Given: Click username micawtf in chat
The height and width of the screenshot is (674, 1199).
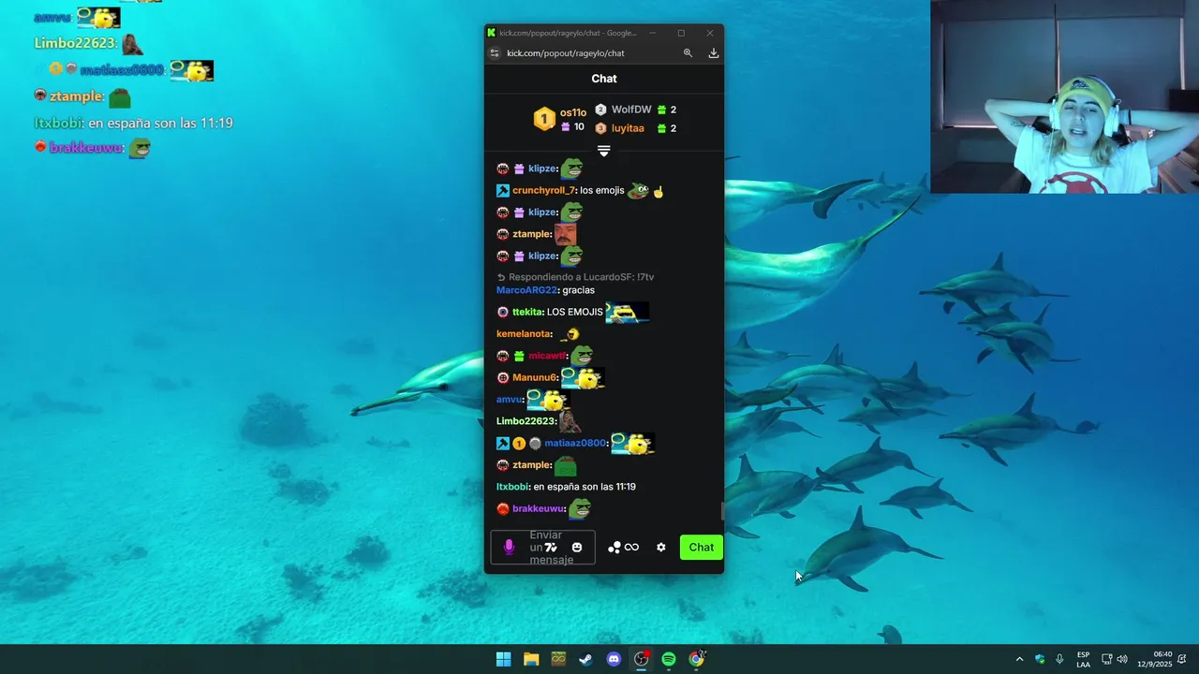Looking at the screenshot, I should point(547,356).
